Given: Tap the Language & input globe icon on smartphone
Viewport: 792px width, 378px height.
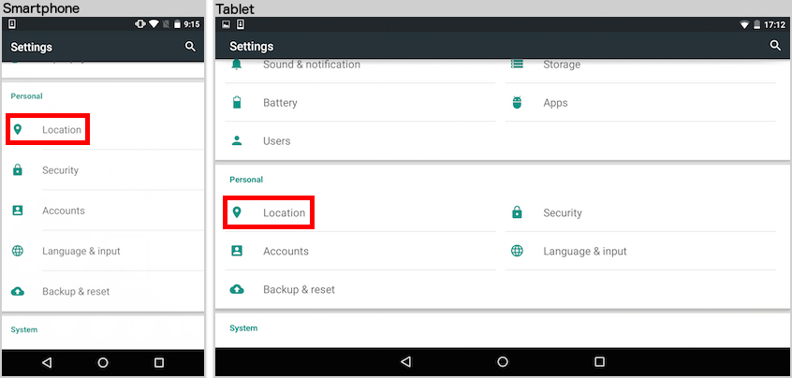Looking at the screenshot, I should coord(18,251).
